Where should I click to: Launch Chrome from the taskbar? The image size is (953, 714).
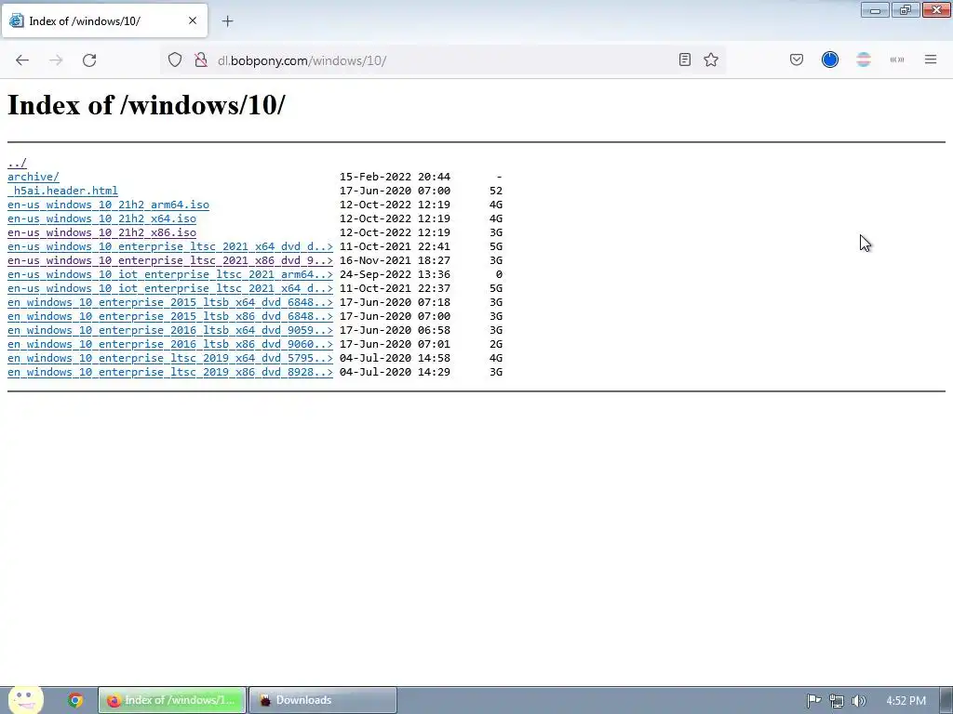coord(75,700)
